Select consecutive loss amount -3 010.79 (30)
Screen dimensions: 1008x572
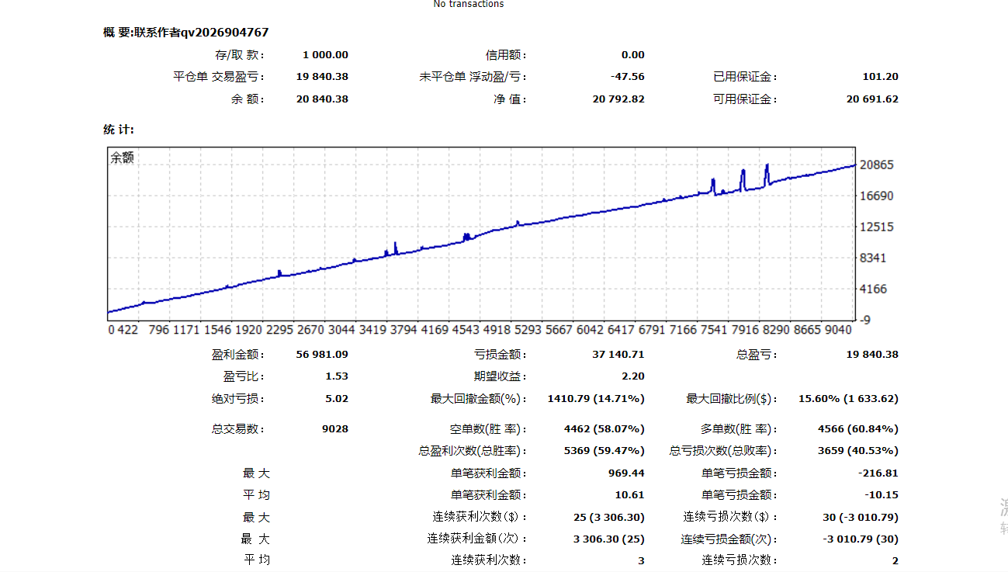coord(860,539)
